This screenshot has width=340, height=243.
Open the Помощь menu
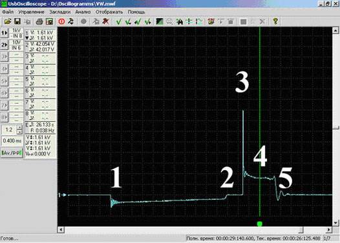click(x=136, y=12)
